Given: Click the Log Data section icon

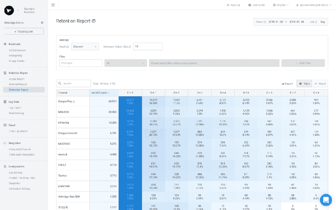Looking at the screenshot, I should [5, 102].
